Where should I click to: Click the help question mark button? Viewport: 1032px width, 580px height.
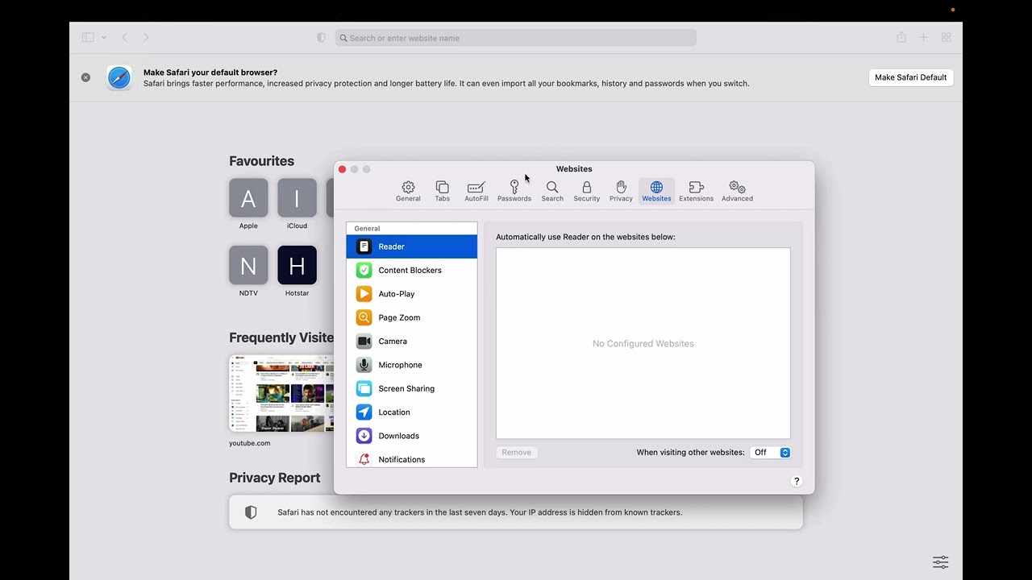[797, 481]
